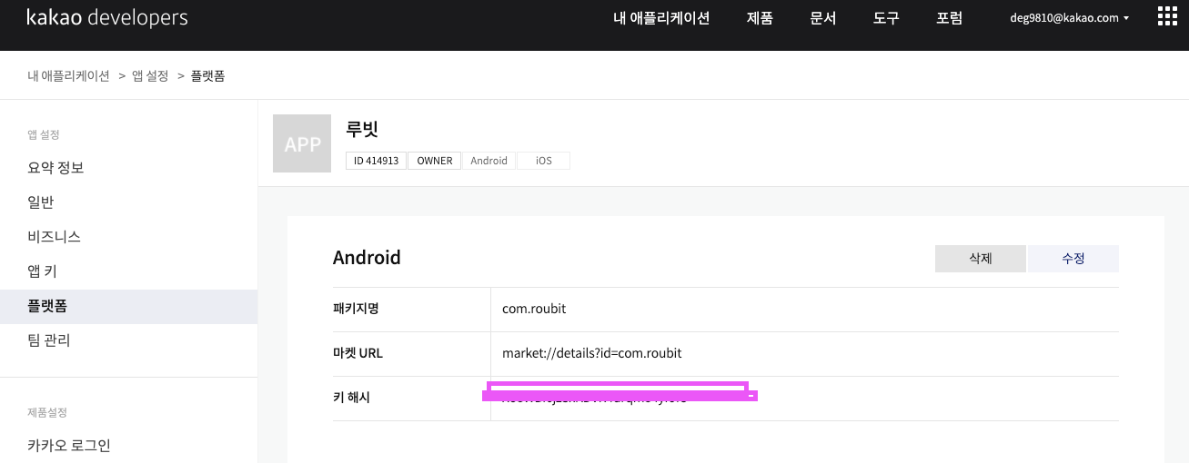
Task: Click the 앱 설정 sidebar heading
Action: (44, 134)
